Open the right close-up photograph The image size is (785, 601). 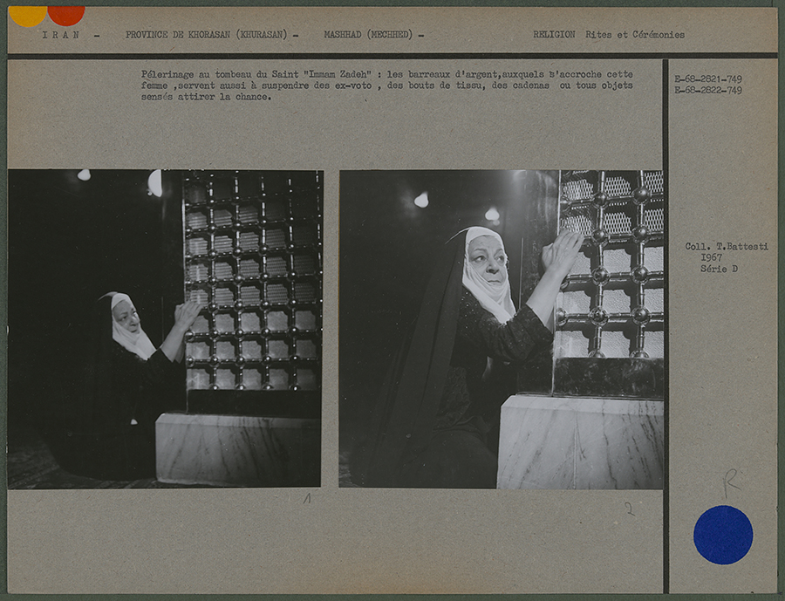(501, 328)
